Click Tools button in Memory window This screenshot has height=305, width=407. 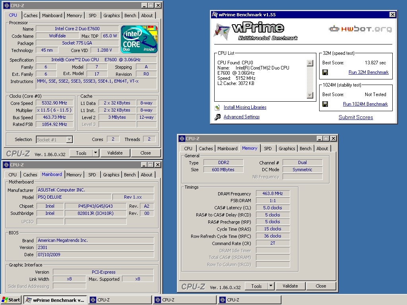pyautogui.click(x=256, y=286)
